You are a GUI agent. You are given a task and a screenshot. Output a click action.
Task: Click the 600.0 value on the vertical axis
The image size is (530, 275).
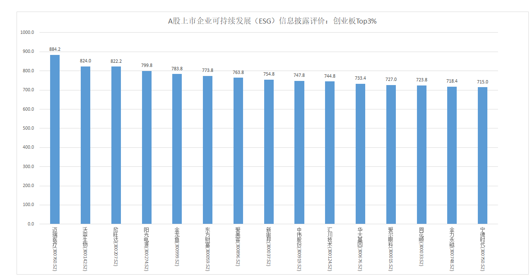pyautogui.click(x=28, y=109)
